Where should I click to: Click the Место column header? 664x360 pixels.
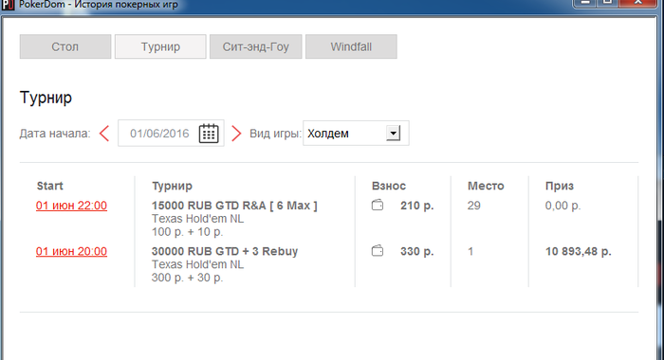coord(486,186)
